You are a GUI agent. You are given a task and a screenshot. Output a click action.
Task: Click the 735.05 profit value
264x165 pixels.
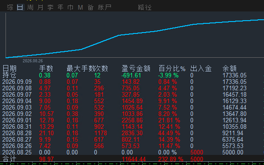(131, 88)
